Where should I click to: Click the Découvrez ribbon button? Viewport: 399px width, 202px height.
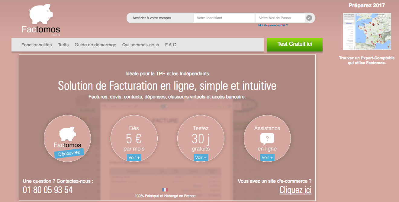(x=69, y=153)
